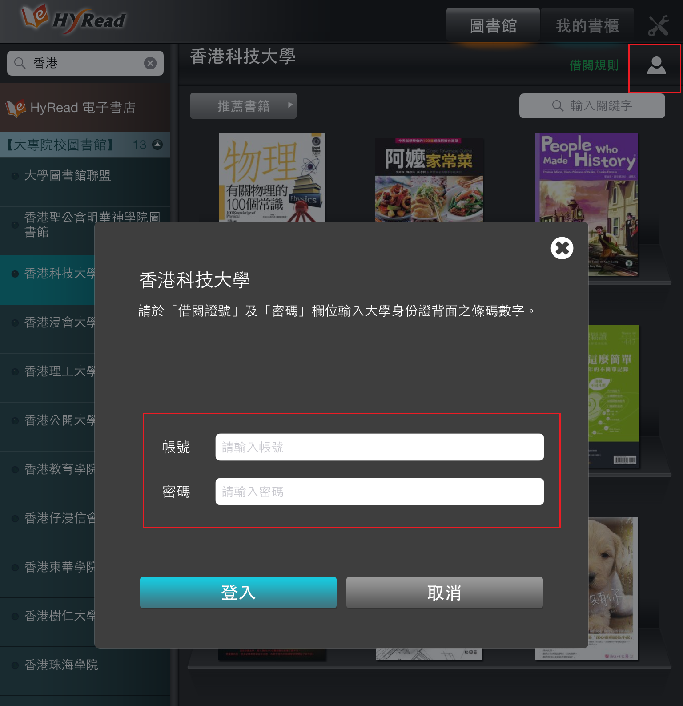Viewport: 683px width, 706px height.
Task: Open HyRead 電子書店 in sidebar
Action: point(84,108)
